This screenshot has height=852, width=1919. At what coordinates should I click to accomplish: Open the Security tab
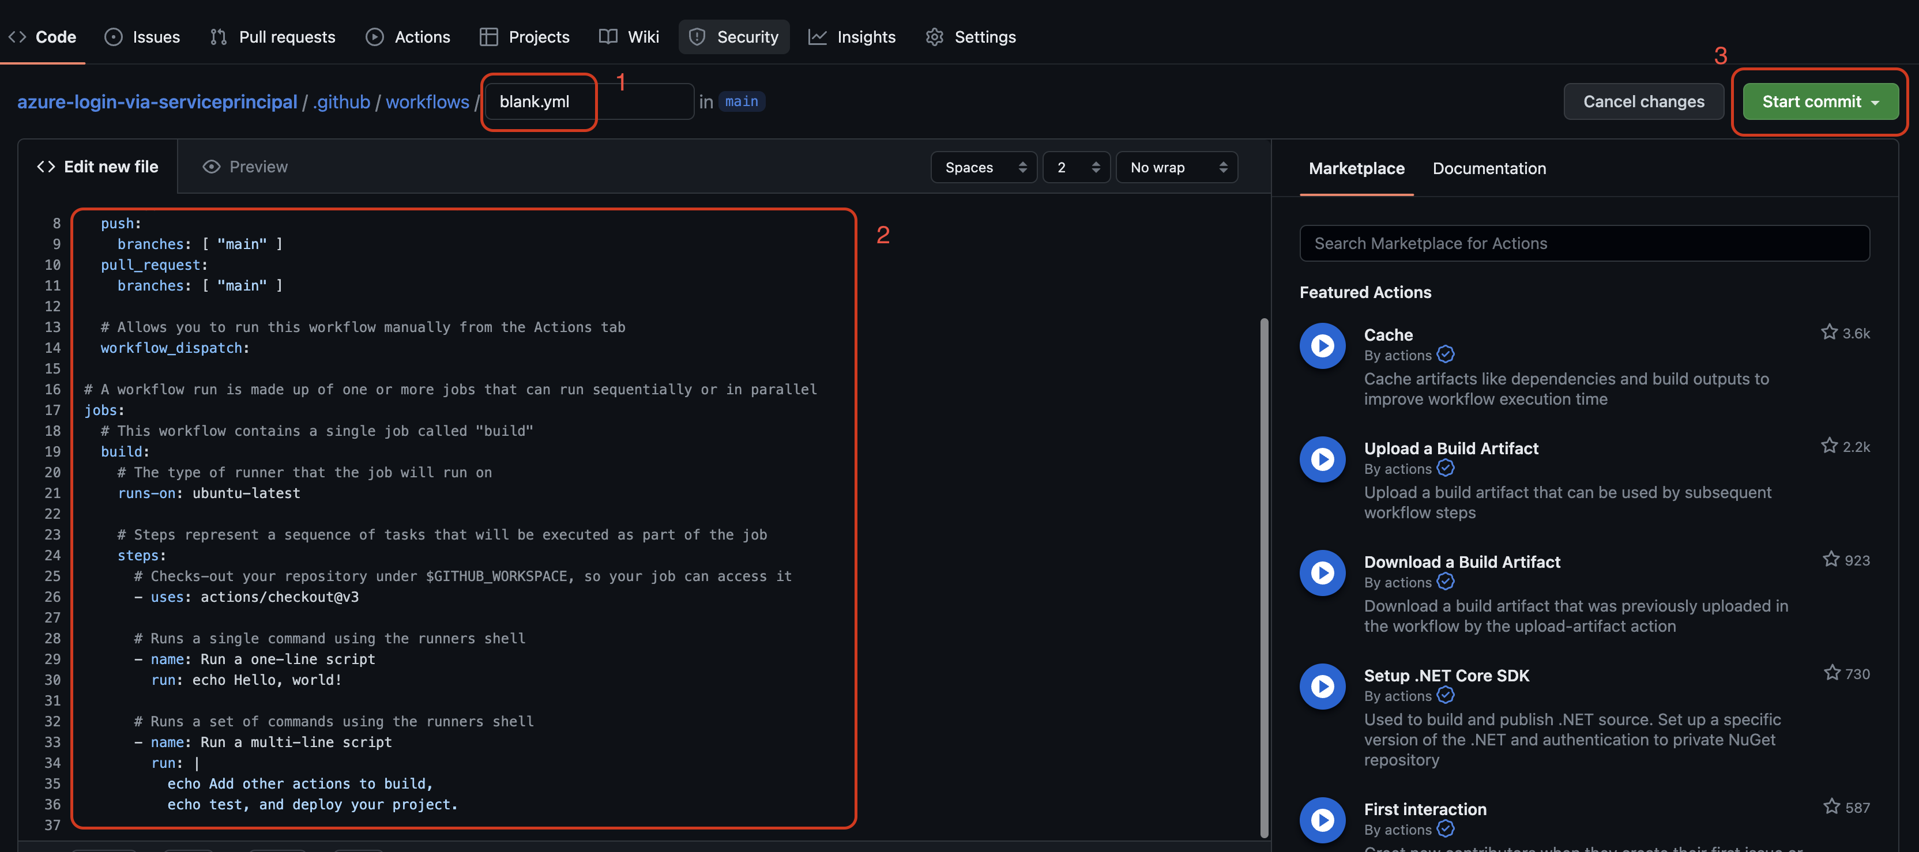point(733,36)
